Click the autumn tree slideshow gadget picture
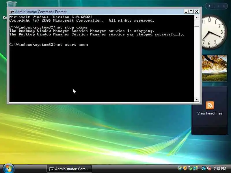 pos(214,68)
